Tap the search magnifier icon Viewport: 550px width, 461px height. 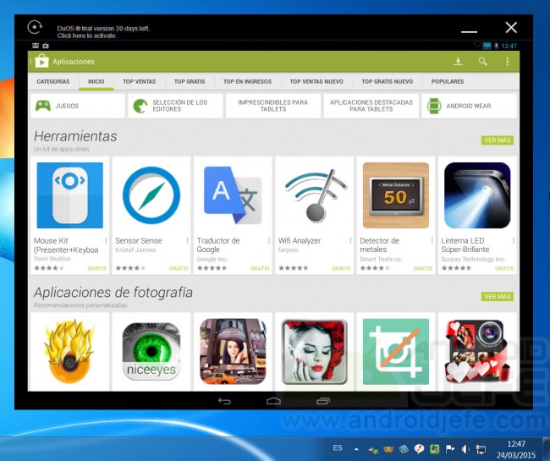pyautogui.click(x=482, y=62)
